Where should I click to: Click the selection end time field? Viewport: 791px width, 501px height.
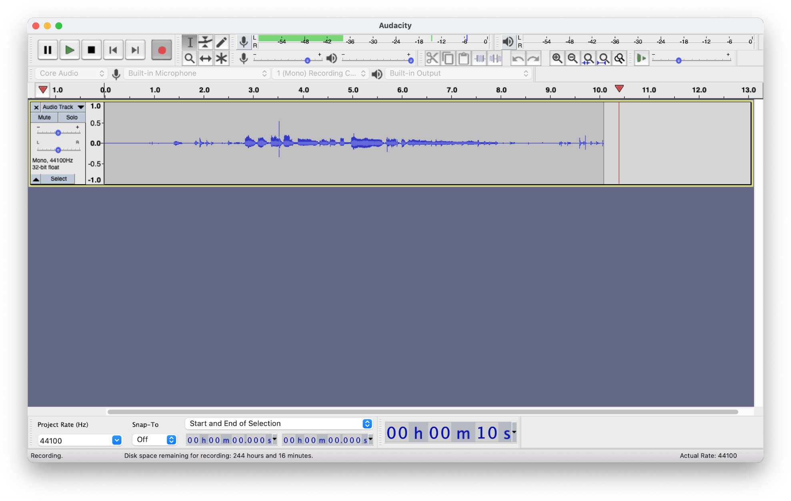tap(326, 440)
